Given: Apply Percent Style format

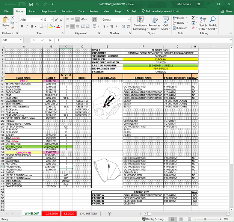Looking at the screenshot, I should pos(112,26).
